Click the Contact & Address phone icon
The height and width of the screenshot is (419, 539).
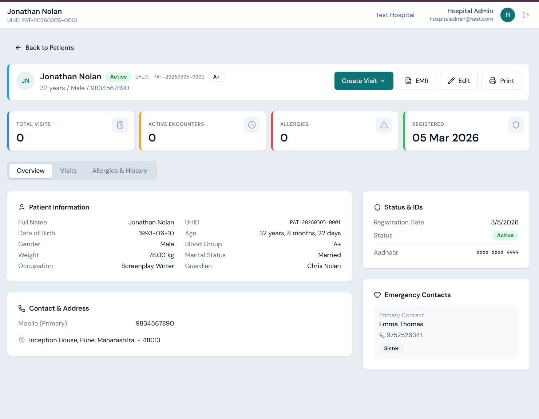(21, 308)
